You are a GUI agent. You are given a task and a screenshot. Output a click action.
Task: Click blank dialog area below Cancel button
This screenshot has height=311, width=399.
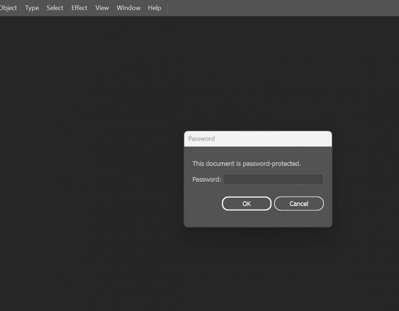(x=299, y=219)
